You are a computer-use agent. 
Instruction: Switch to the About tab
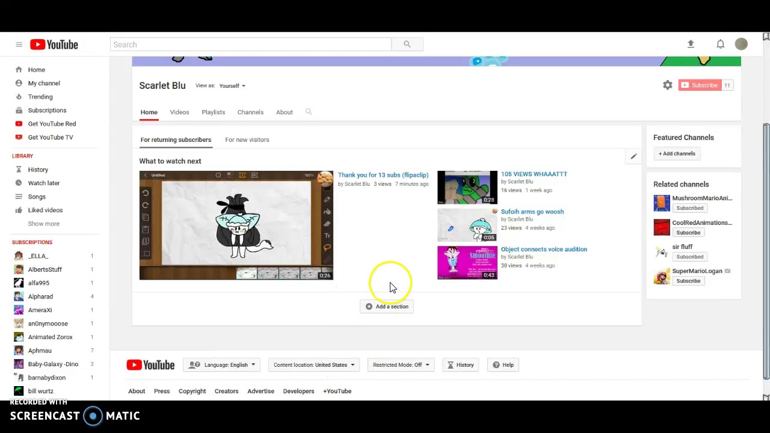[285, 112]
